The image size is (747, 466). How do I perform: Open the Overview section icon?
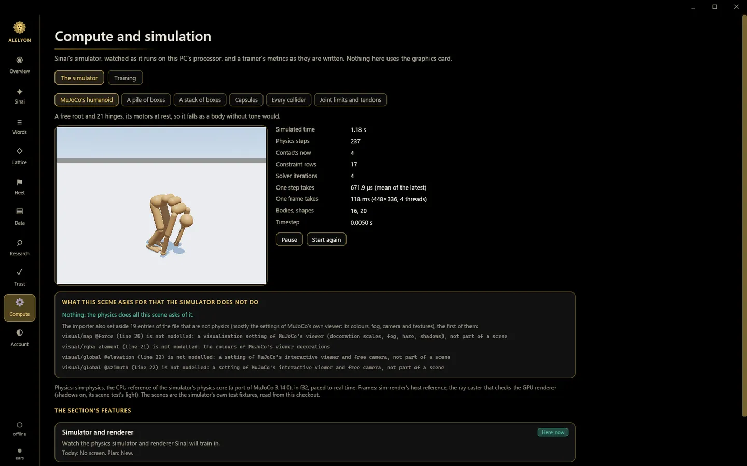pos(20,60)
